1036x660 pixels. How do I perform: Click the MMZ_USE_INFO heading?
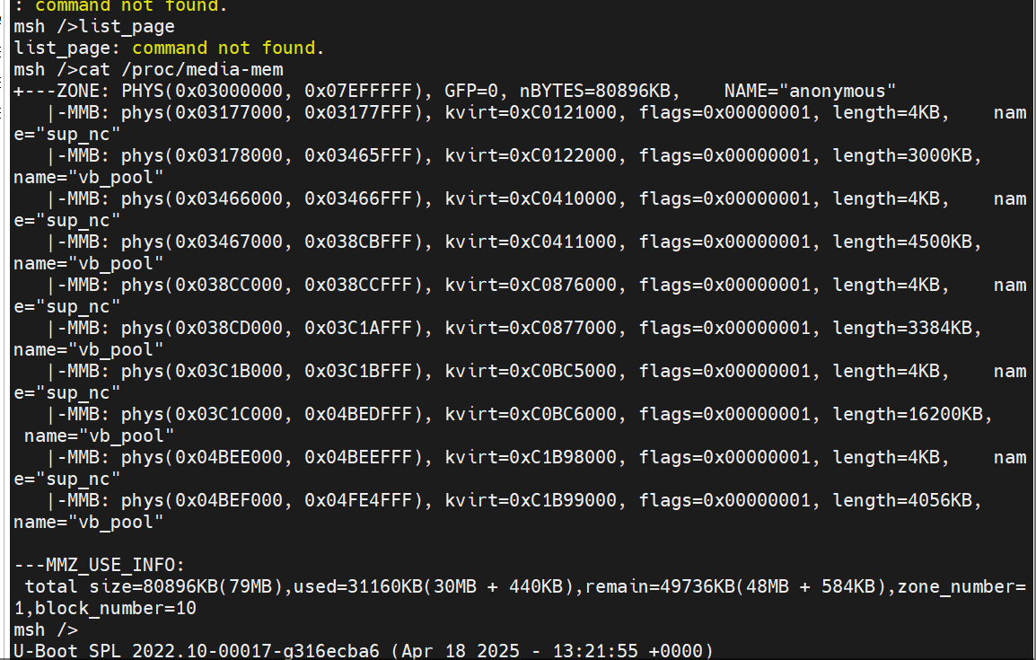[100, 566]
